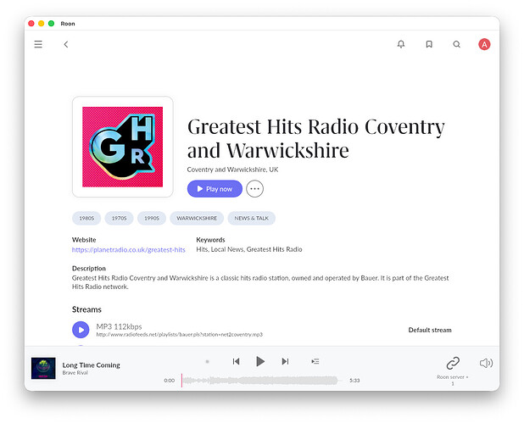
Task: Skip to the previous track
Action: (x=236, y=361)
